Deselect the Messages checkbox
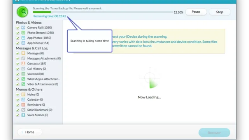Viewport: 249px width, 140px height. pos(18,53)
